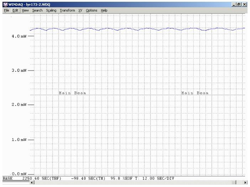The height and width of the screenshot is (187, 250).
Task: Open the View menu
Action: tap(25, 11)
